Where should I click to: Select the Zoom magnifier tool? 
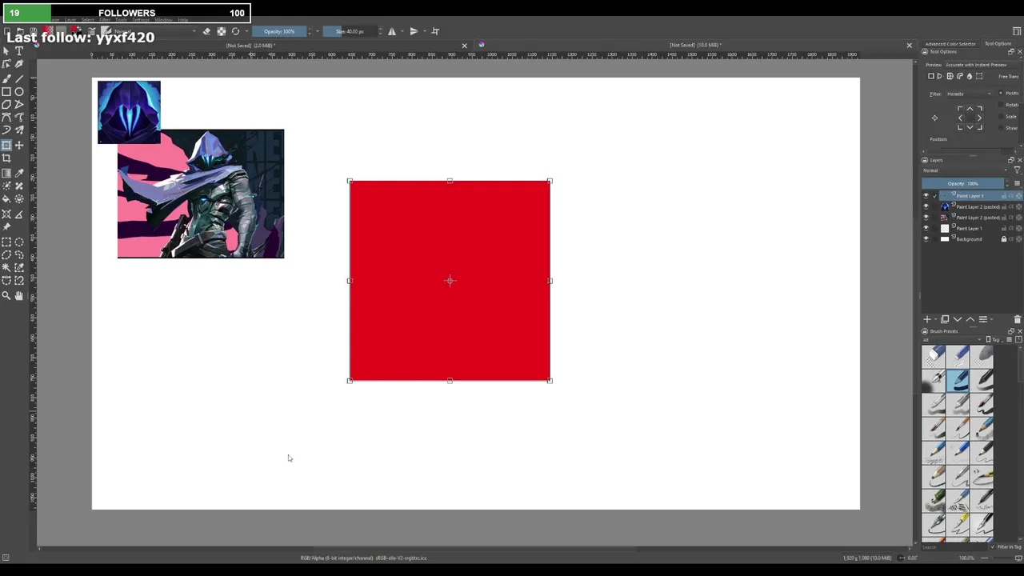(6, 296)
